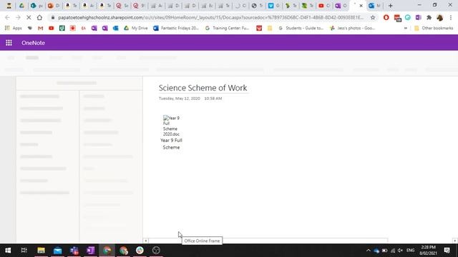The height and width of the screenshot is (257, 458).
Task: Navigate back in Chrome
Action: click(x=7, y=17)
